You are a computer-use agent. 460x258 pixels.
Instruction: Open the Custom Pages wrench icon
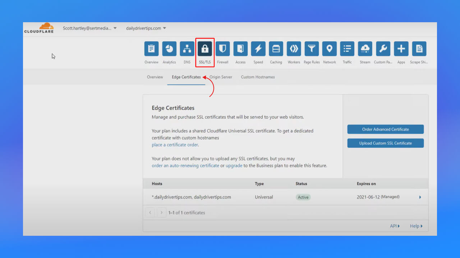click(383, 49)
